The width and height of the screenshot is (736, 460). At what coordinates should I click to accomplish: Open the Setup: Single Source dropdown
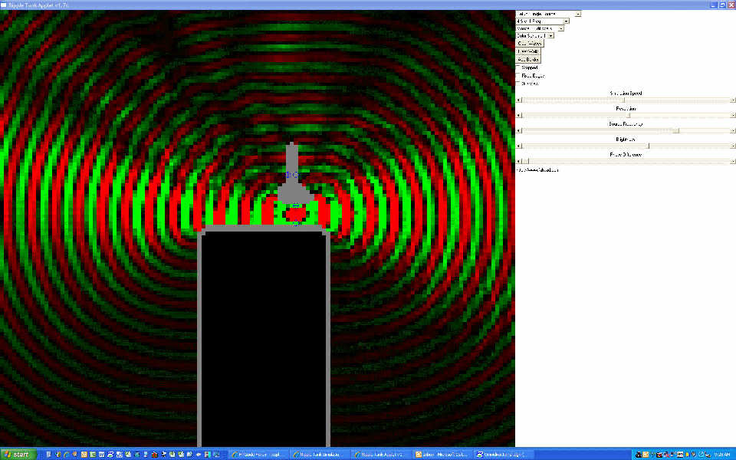click(548, 14)
